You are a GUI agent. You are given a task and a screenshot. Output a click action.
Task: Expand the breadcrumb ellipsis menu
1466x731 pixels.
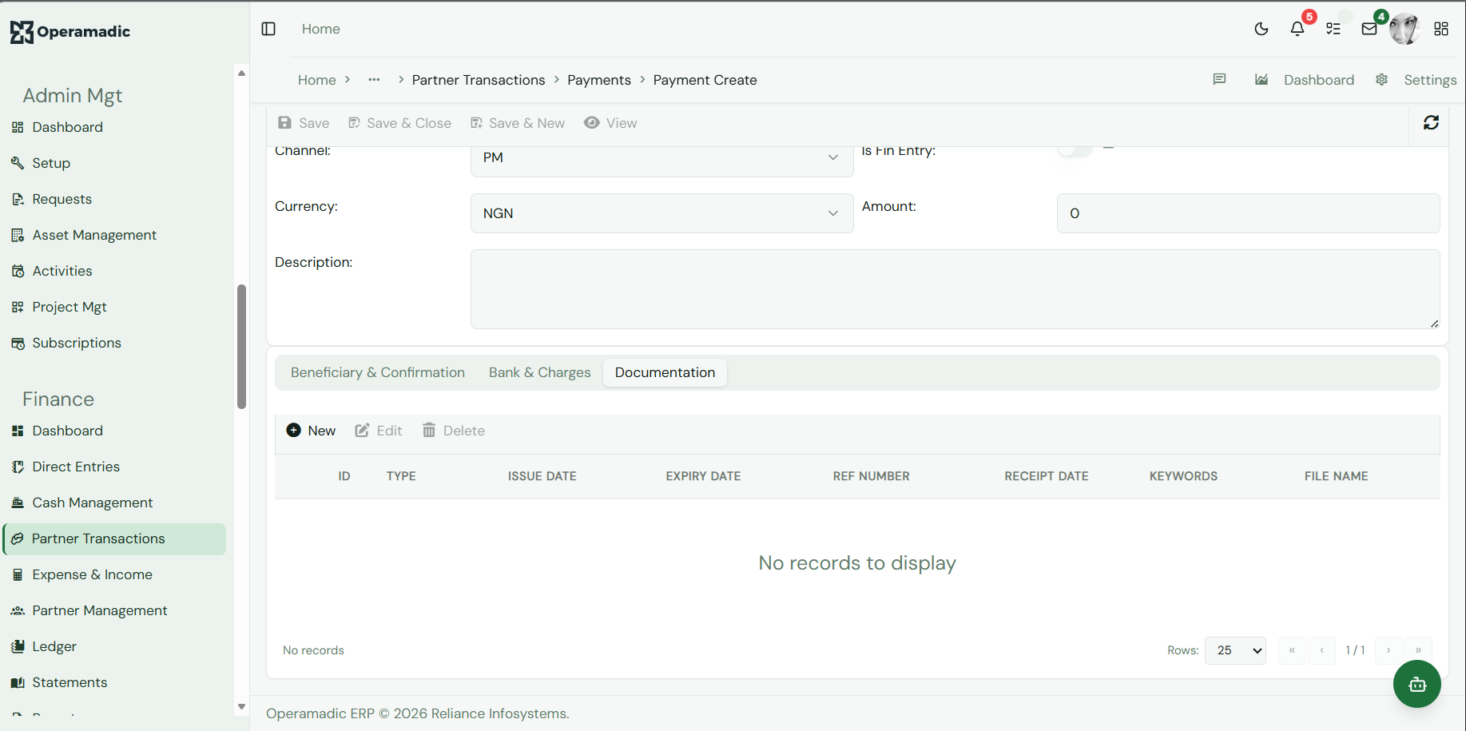[374, 80]
